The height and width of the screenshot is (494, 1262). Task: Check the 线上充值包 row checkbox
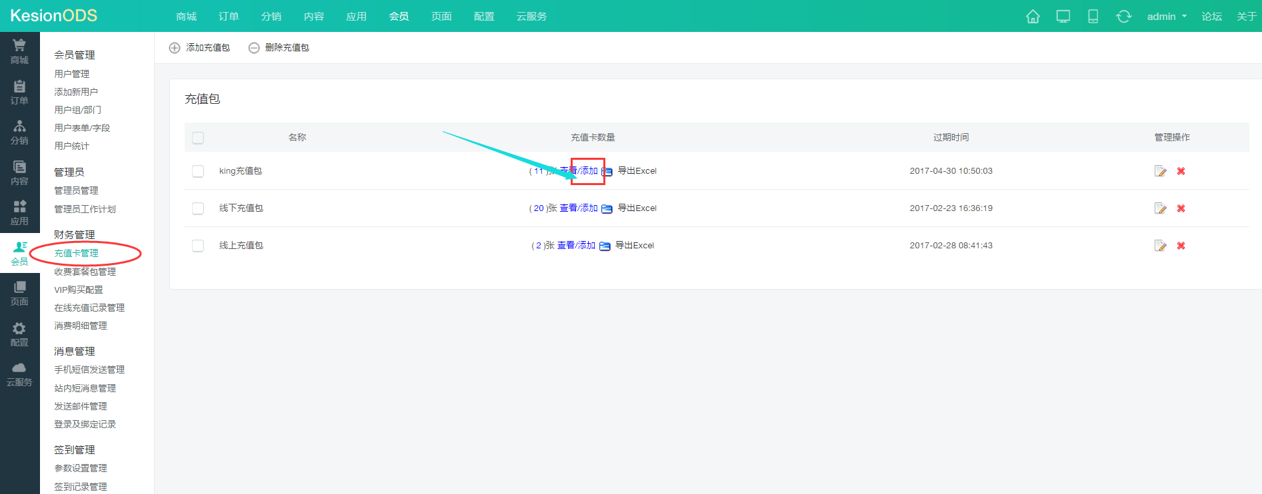(x=198, y=246)
